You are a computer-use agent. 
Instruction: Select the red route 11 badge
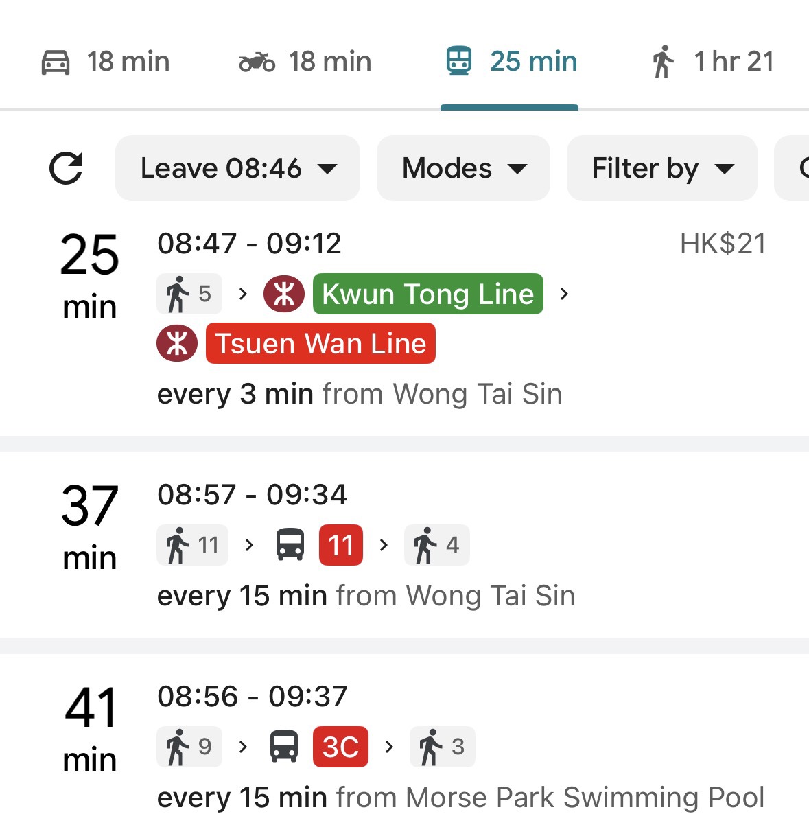coord(341,545)
